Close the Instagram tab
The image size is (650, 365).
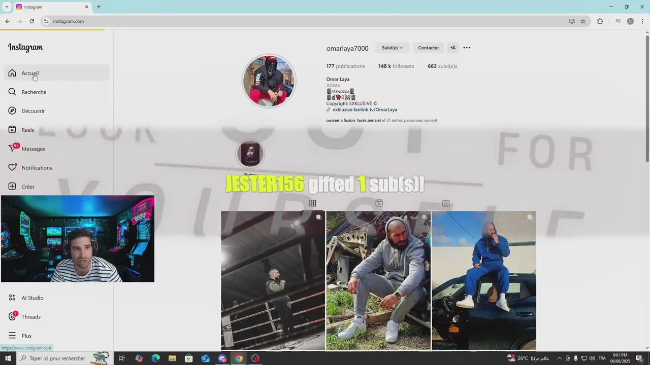[86, 7]
